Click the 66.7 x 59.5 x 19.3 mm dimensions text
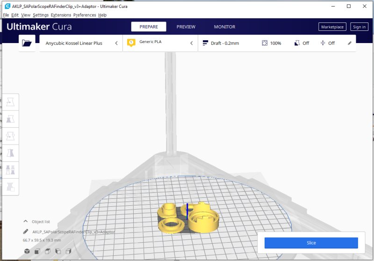This screenshot has width=374, height=261. click(42, 240)
